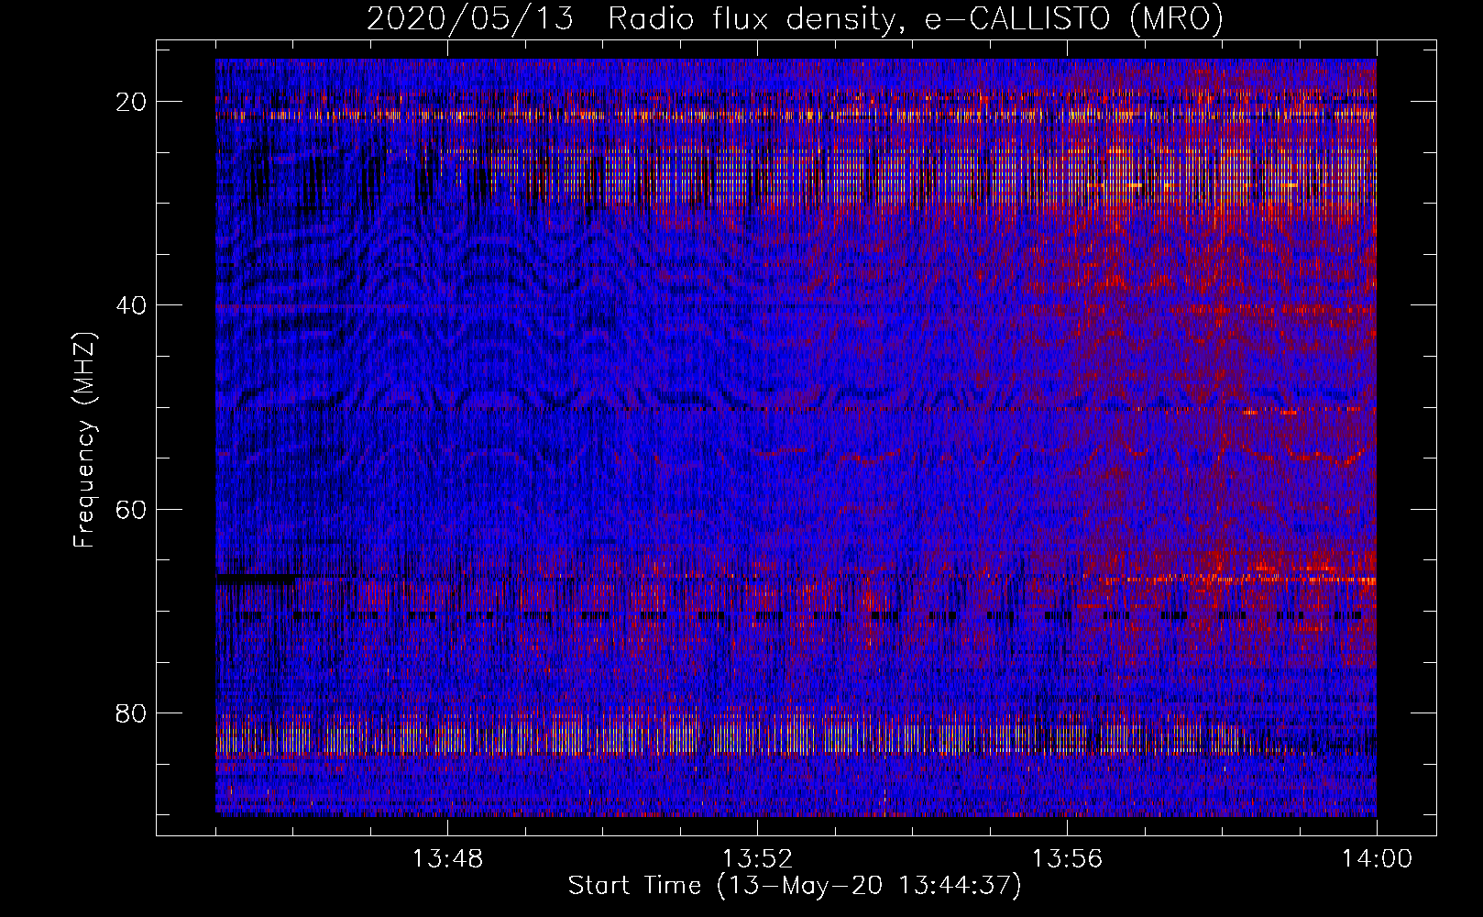Click the 40 frequency tick label
This screenshot has width=1483, height=917.
click(x=132, y=305)
